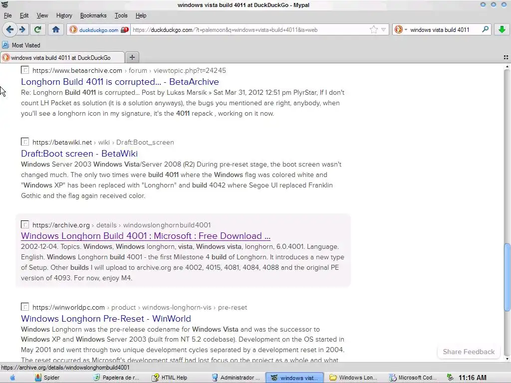This screenshot has width=511, height=383.
Task: Switch to Spider in the taskbar
Action: click(x=47, y=378)
